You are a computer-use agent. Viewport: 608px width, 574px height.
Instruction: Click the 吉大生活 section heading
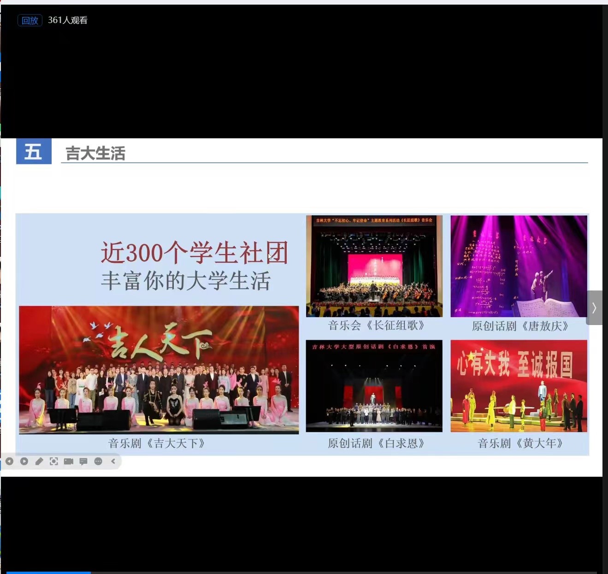pos(95,153)
